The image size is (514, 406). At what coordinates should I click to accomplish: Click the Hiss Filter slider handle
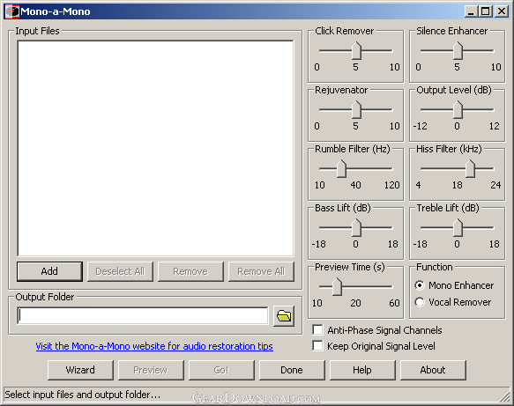pos(471,169)
